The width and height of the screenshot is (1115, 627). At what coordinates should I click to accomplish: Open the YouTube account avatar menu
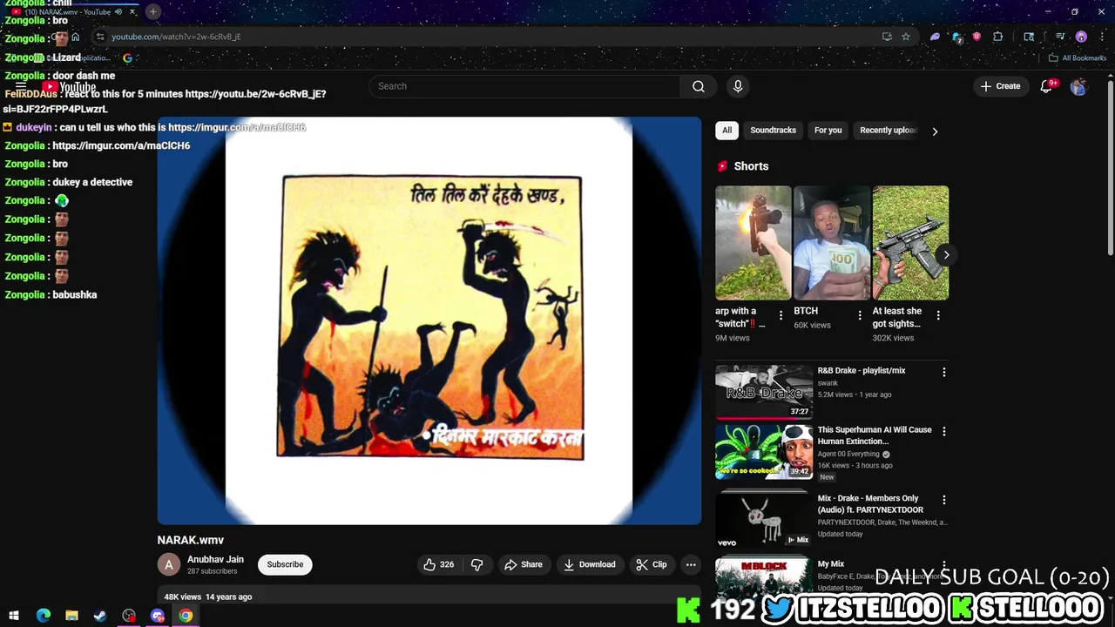(1078, 86)
